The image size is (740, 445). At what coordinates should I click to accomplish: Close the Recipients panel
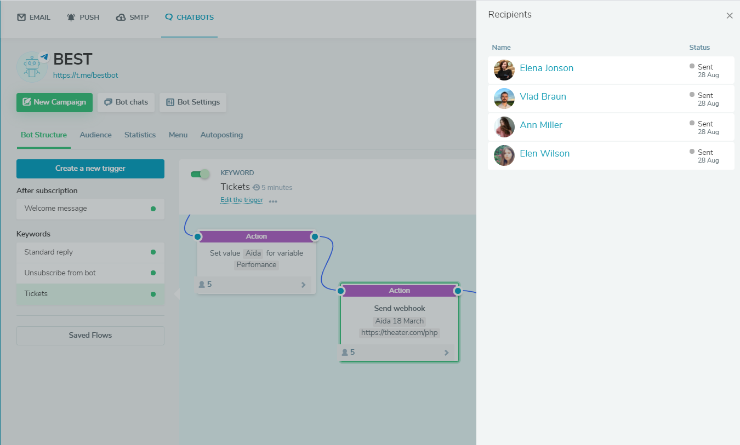[x=730, y=16]
